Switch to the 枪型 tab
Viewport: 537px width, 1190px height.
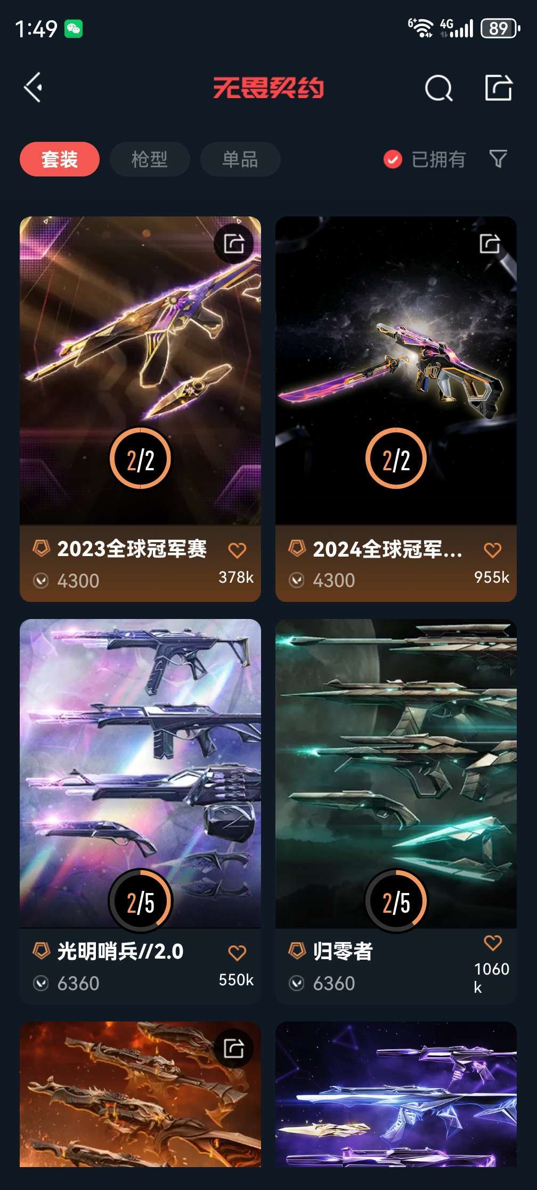click(150, 159)
